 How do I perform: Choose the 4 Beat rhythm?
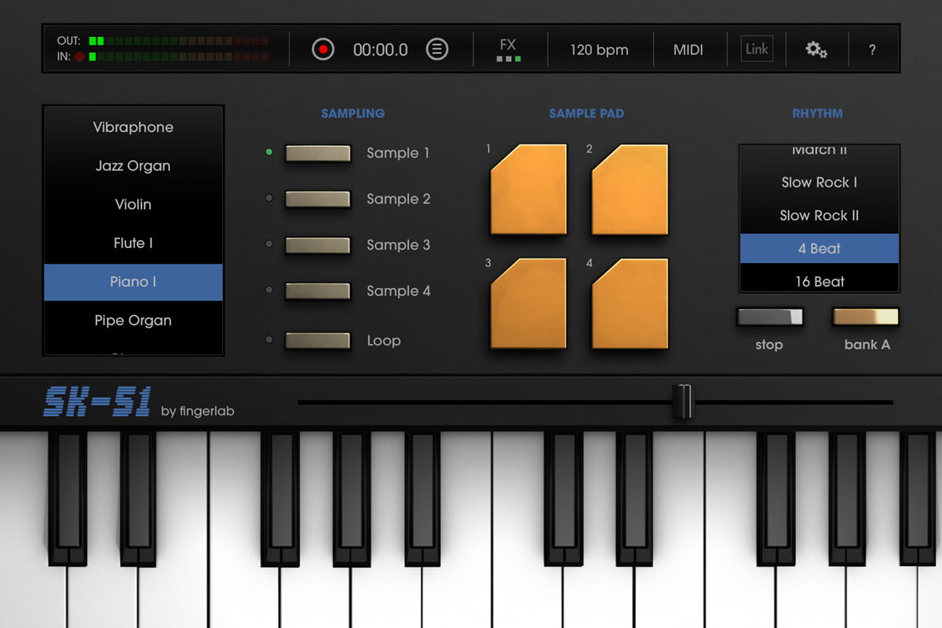click(x=820, y=248)
